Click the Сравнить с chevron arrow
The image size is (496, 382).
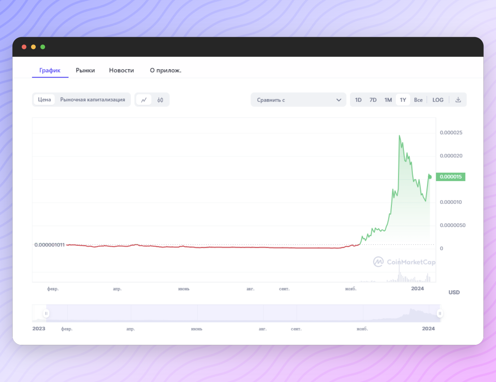339,100
